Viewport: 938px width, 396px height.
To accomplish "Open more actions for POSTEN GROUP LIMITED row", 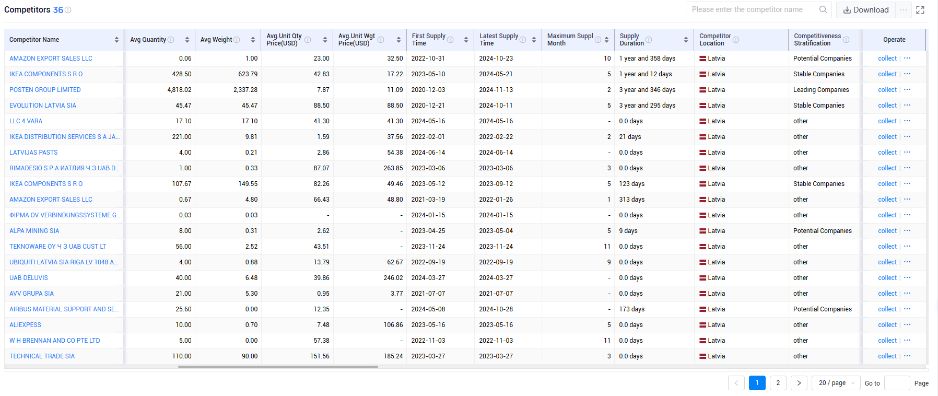I will pyautogui.click(x=907, y=89).
